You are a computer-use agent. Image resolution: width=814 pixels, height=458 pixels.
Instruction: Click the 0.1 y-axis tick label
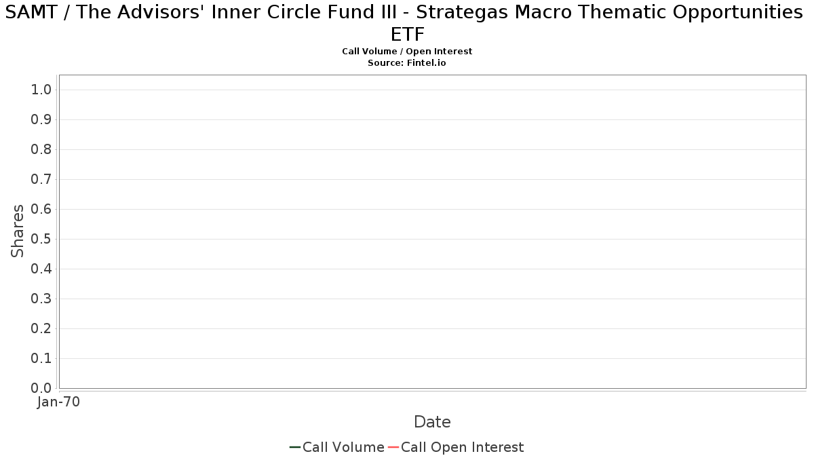coord(41,358)
